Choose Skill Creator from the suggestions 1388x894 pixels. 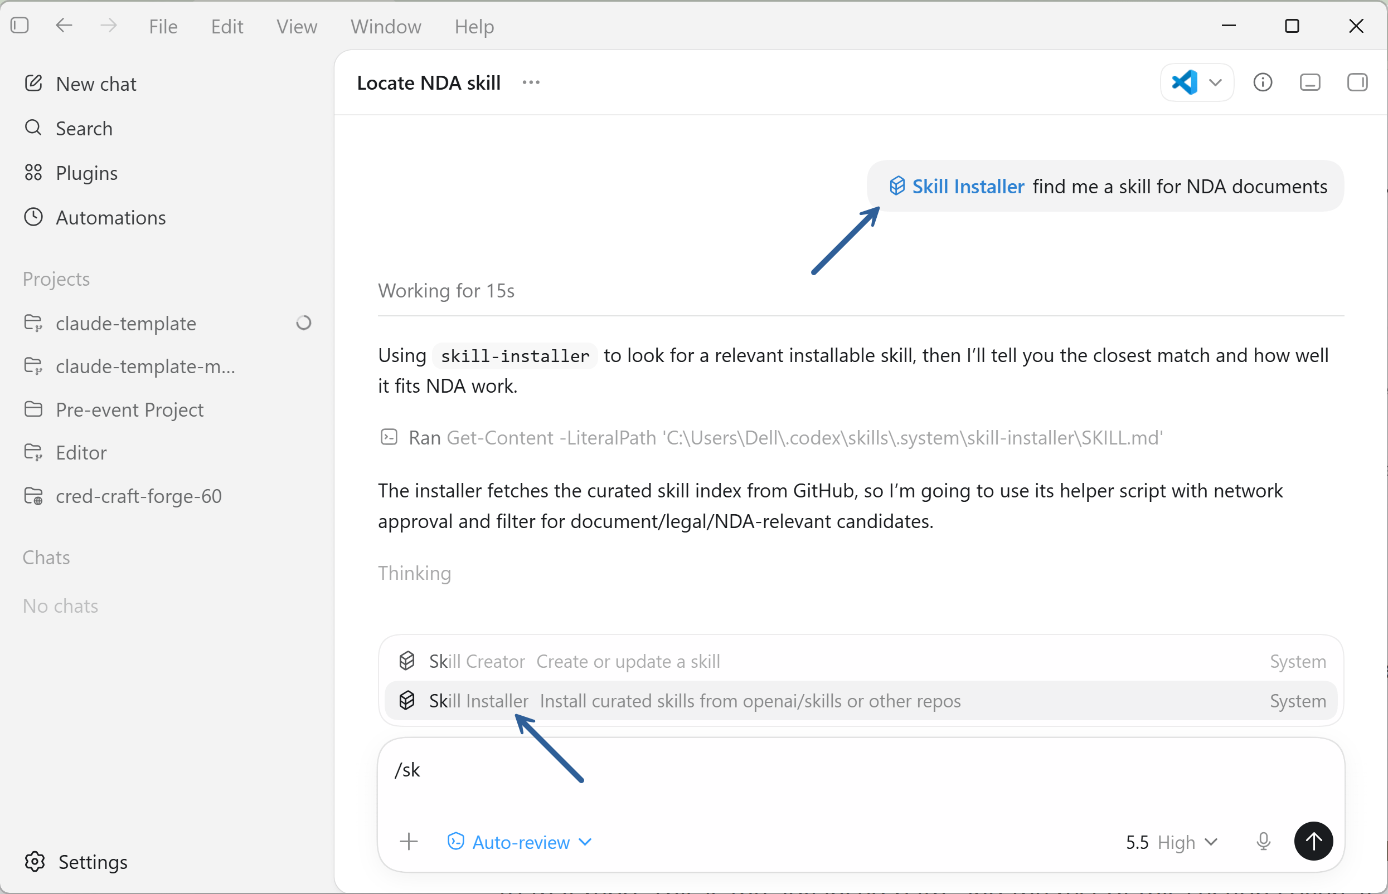(861, 662)
